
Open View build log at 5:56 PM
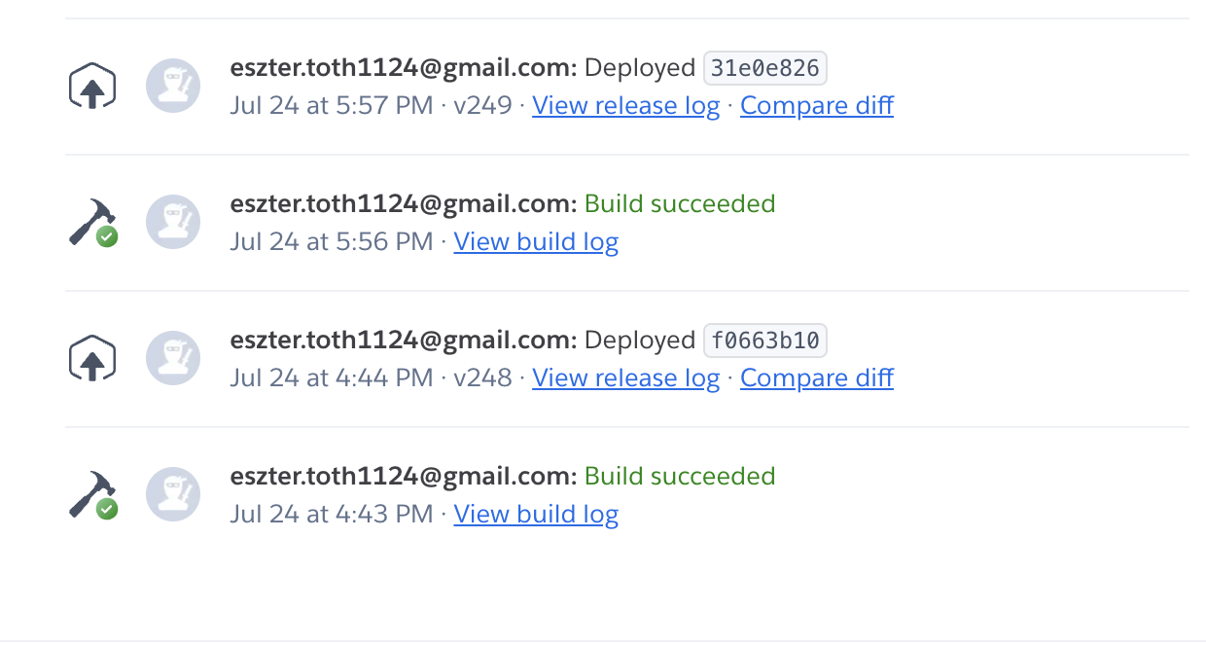(536, 241)
